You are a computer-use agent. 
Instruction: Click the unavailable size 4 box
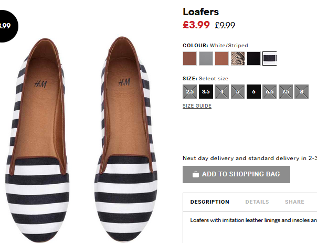tap(222, 91)
